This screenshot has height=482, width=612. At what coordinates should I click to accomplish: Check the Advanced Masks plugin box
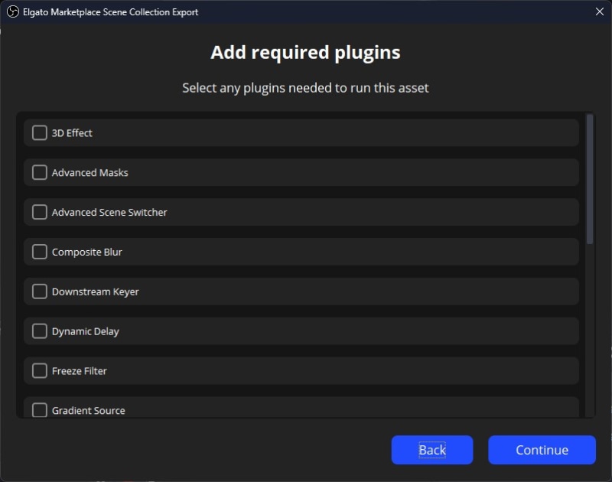pyautogui.click(x=40, y=173)
